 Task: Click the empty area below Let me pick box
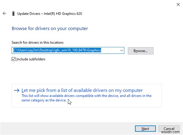(x=86, y=114)
